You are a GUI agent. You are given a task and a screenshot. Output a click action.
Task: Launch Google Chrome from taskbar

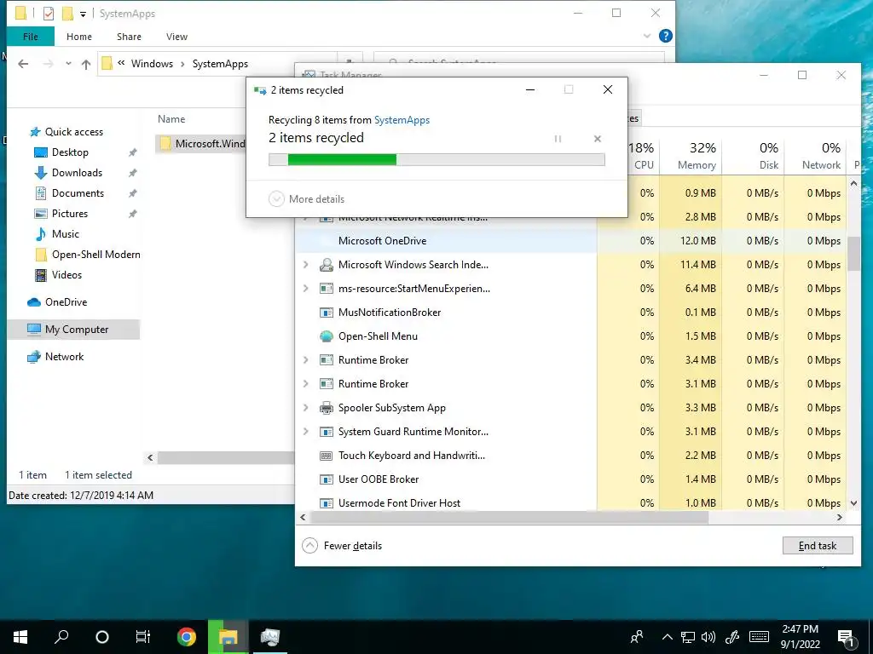(187, 637)
